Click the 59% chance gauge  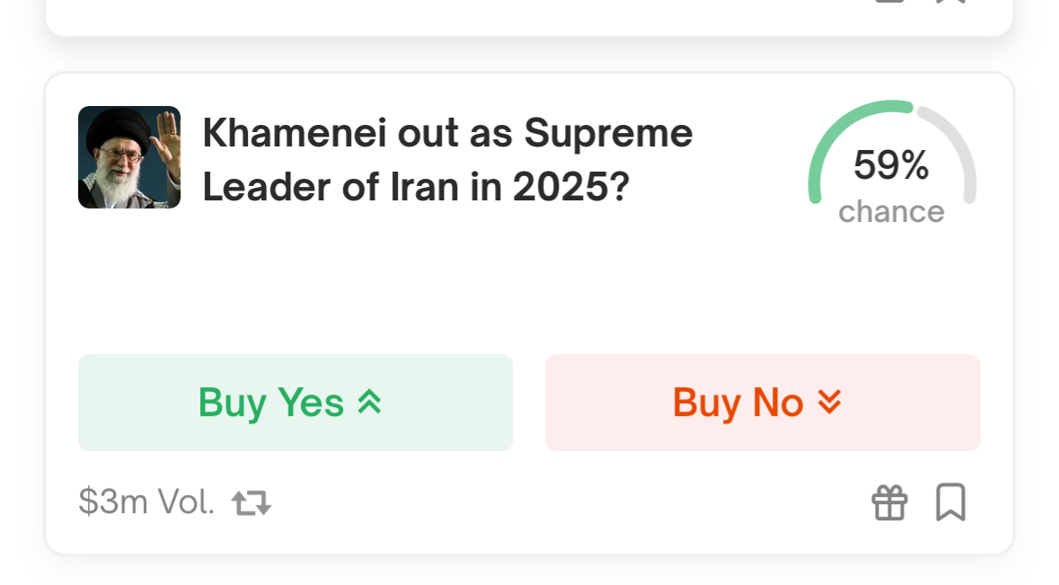click(x=892, y=162)
